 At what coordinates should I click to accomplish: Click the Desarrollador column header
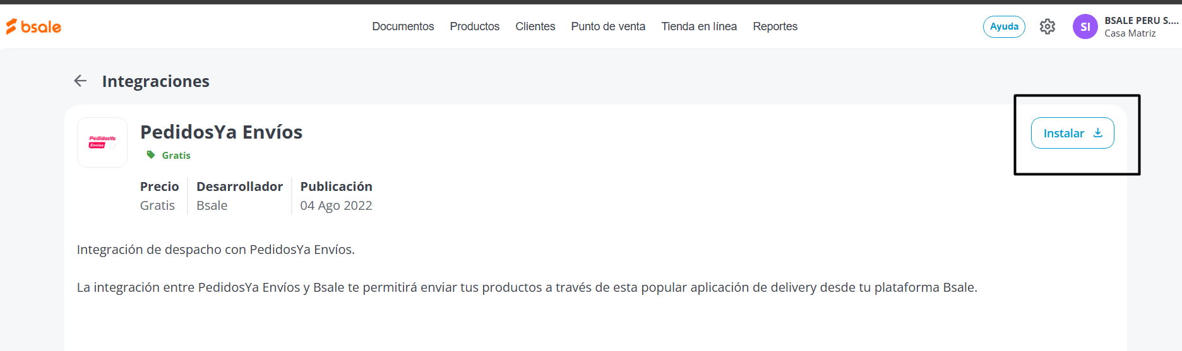(x=239, y=187)
